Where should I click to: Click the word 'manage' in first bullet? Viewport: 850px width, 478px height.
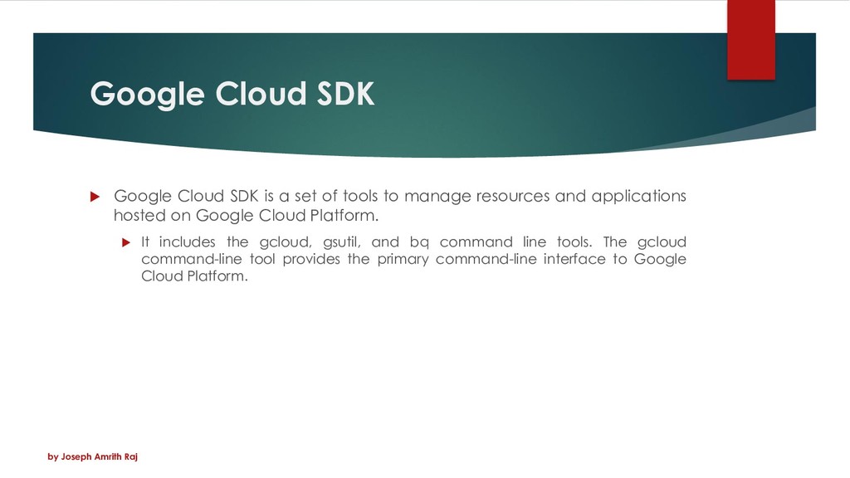(437, 197)
